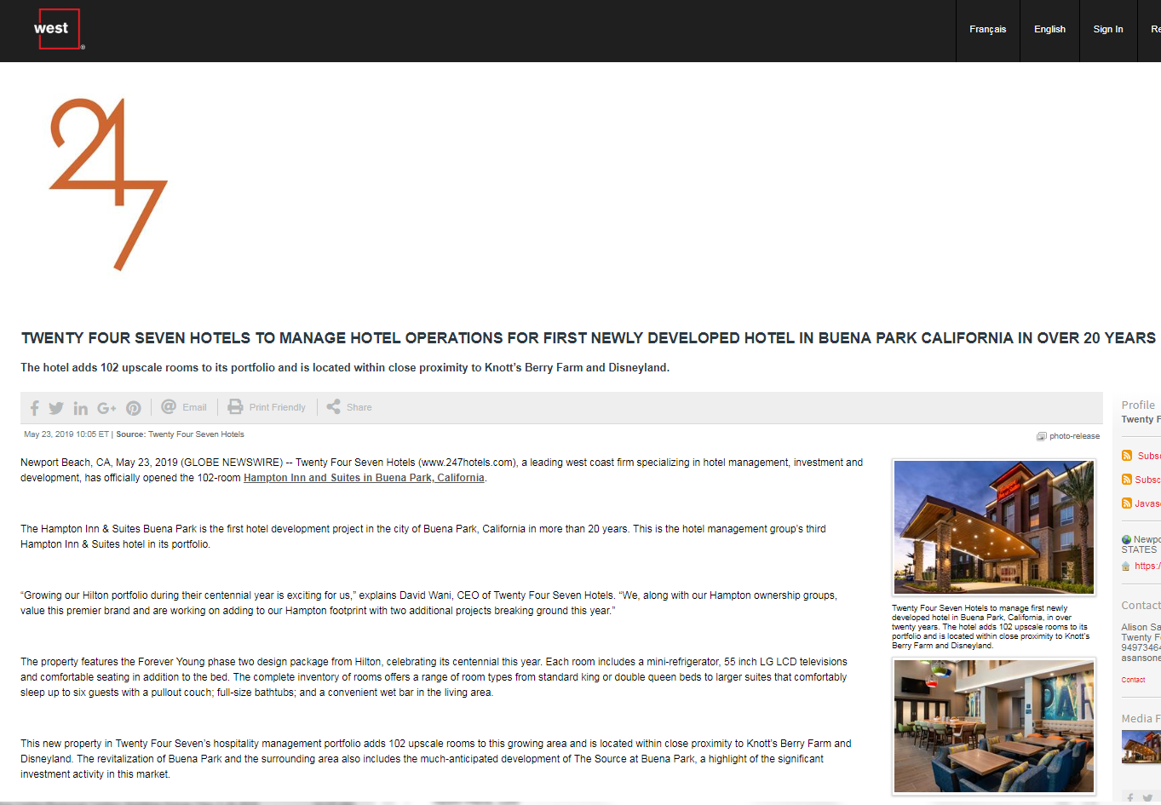Share the release on Twitter

56,408
